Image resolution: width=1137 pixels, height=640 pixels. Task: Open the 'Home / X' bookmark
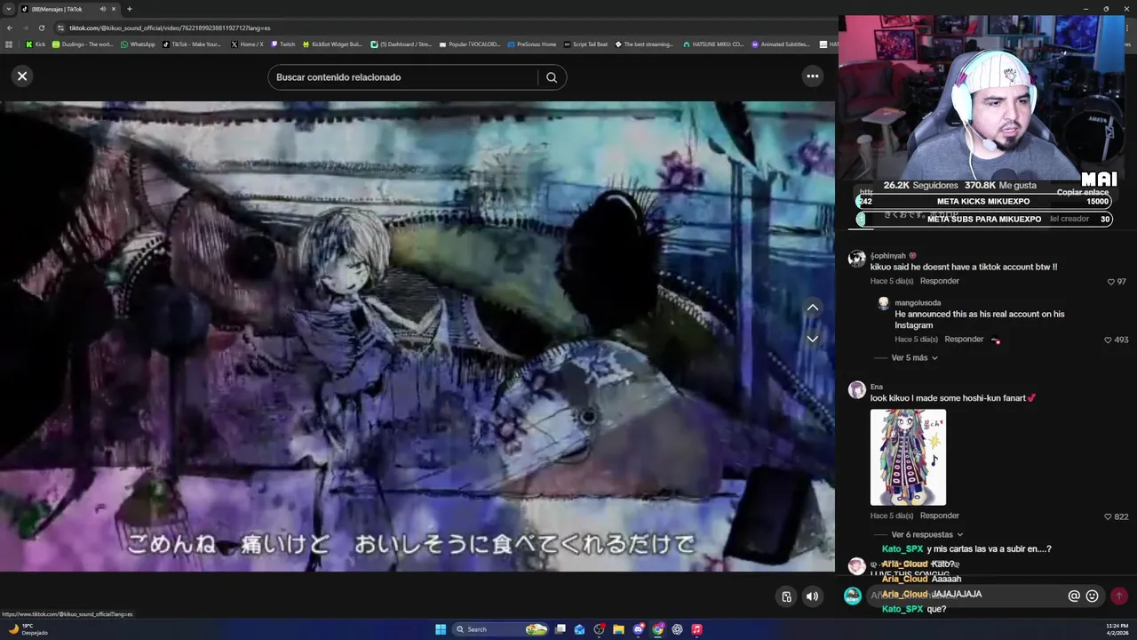[247, 44]
